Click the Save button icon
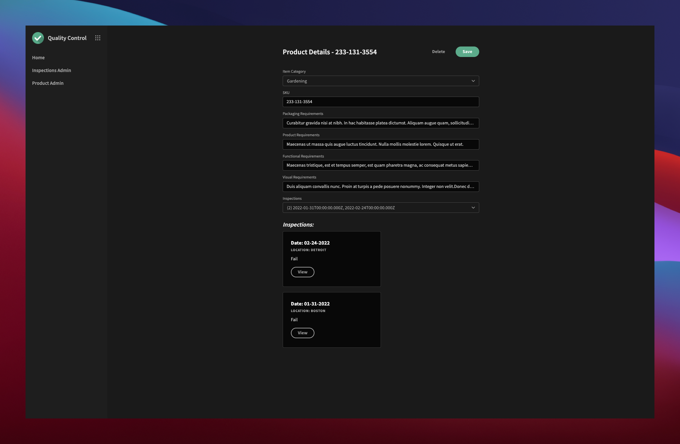Viewport: 680px width, 444px height. click(x=467, y=51)
